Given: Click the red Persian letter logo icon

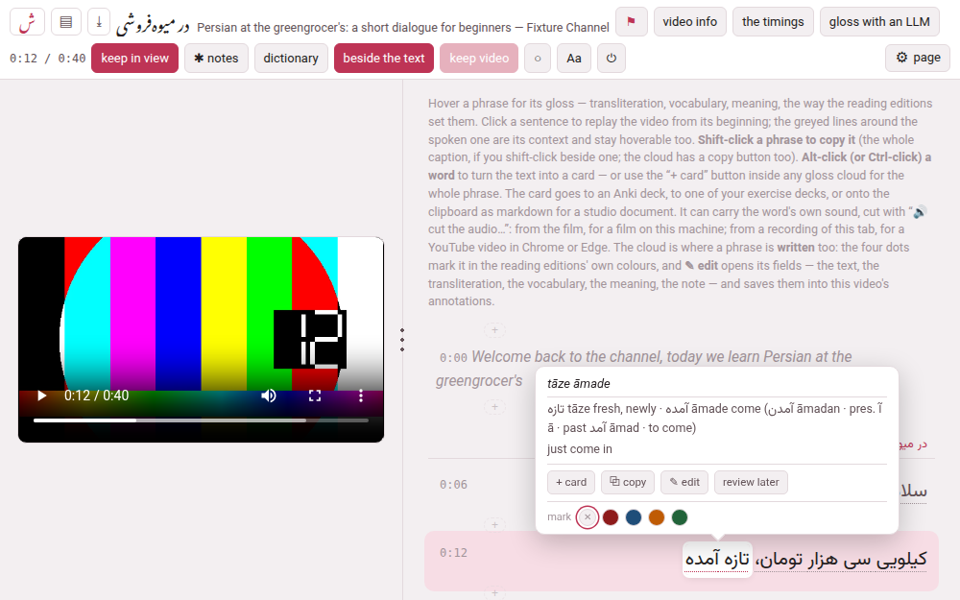Looking at the screenshot, I should [x=27, y=22].
